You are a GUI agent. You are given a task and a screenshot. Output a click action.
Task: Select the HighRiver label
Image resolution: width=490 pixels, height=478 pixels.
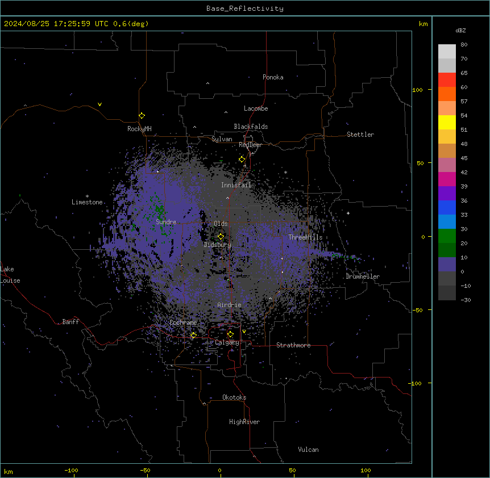coord(244,422)
